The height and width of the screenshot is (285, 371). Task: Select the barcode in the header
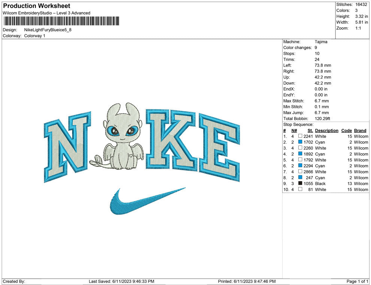(61, 21)
